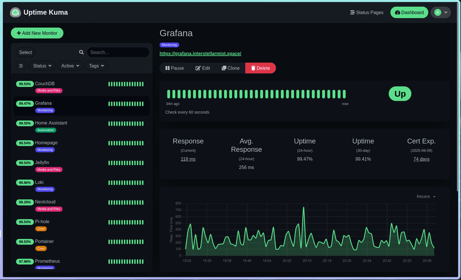This screenshot has width=461, height=280.
Task: Click the Grafana heartbeat bar in detail panel
Action: tap(257, 94)
